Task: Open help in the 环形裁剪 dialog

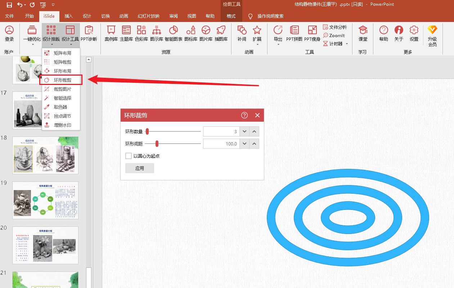Action: tap(244, 115)
